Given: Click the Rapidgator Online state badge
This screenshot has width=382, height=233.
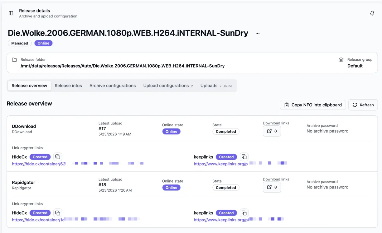Looking at the screenshot, I should coord(171,188).
